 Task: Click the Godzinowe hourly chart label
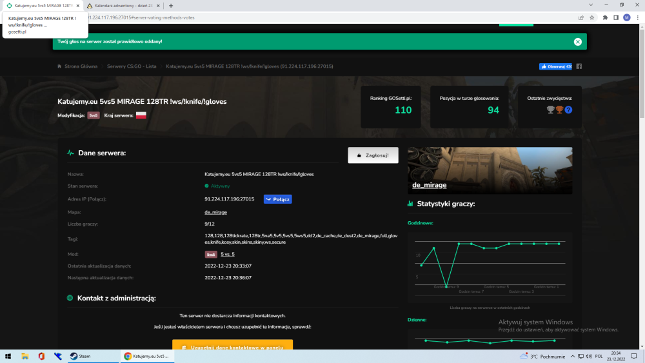pyautogui.click(x=420, y=223)
